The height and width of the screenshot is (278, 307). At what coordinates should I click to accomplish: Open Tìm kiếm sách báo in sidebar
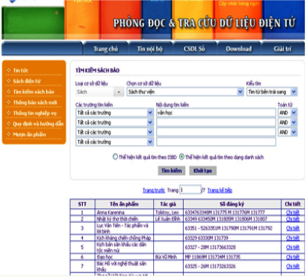pyautogui.click(x=34, y=92)
